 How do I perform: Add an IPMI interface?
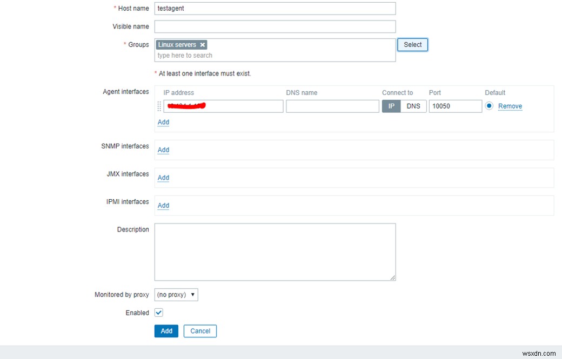(163, 206)
